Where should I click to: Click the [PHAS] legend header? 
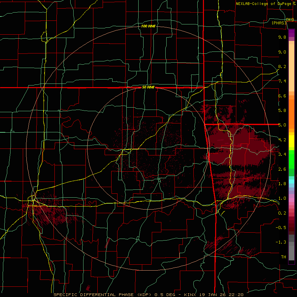point(279,23)
